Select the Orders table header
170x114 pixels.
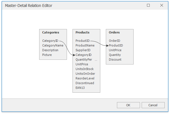tap(114, 32)
